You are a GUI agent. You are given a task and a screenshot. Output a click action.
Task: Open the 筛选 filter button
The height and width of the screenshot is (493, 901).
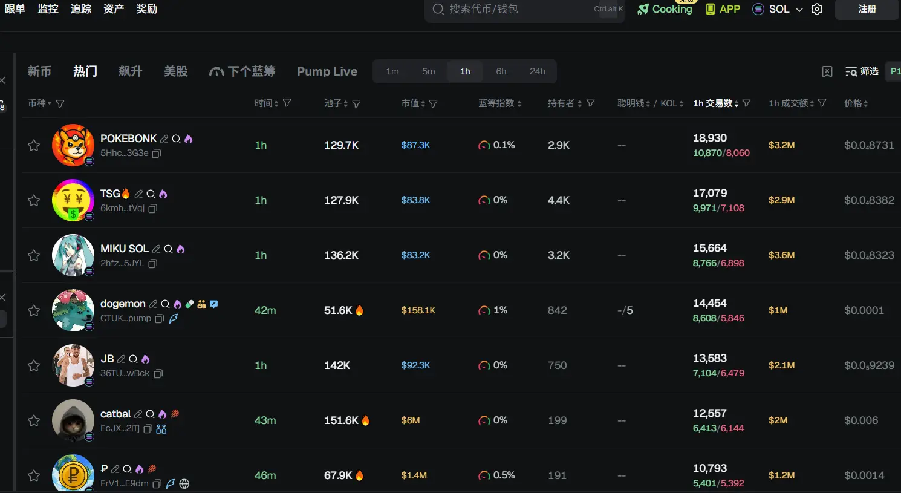click(x=862, y=71)
